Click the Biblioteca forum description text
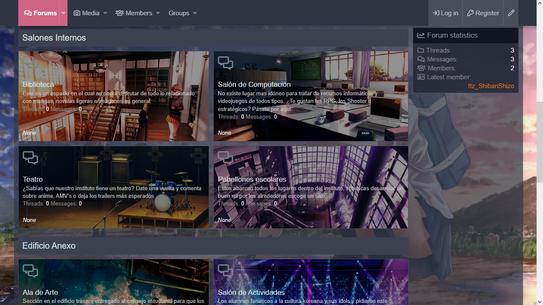Screen dimensions: 543x305 pyautogui.click(x=109, y=97)
